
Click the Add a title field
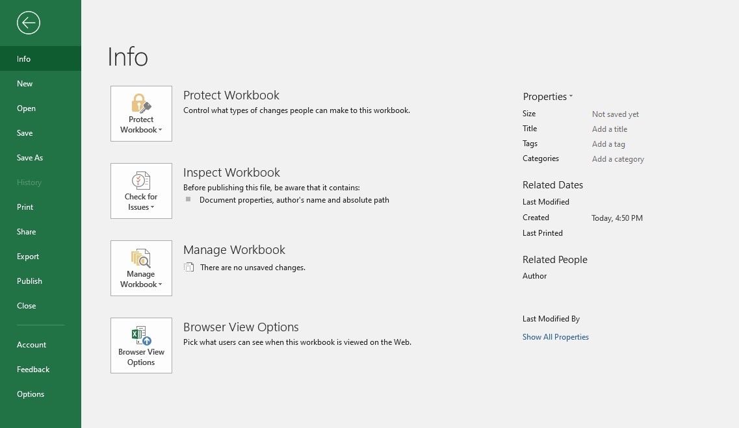(610, 129)
